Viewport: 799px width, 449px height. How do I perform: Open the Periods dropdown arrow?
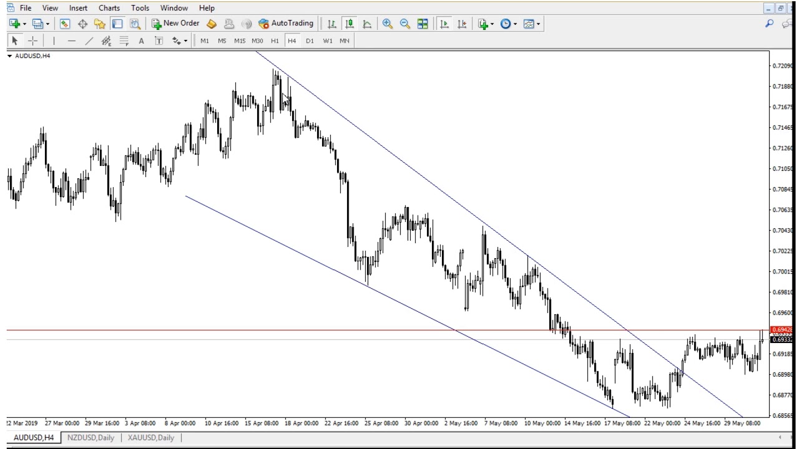pyautogui.click(x=515, y=24)
